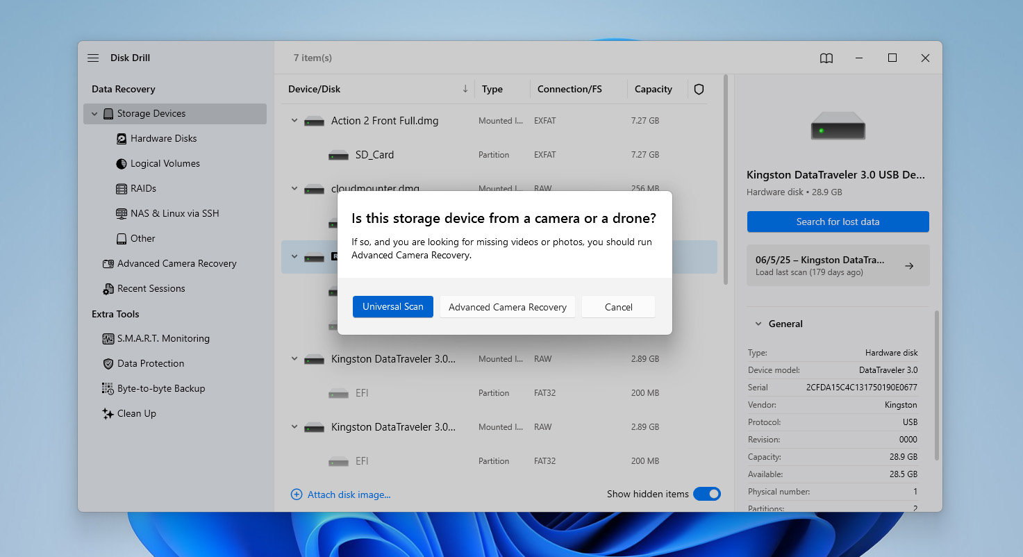Click the shield icon in column header
This screenshot has height=557, width=1023.
pyautogui.click(x=699, y=89)
